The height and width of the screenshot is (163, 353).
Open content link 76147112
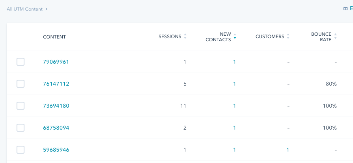tap(56, 84)
